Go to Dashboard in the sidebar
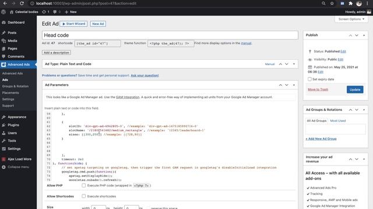The width and height of the screenshot is (373, 209). pyautogui.click(x=16, y=23)
